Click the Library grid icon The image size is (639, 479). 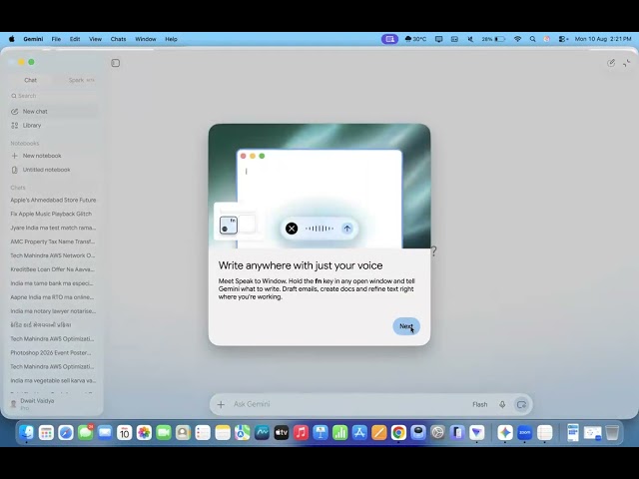(15, 125)
